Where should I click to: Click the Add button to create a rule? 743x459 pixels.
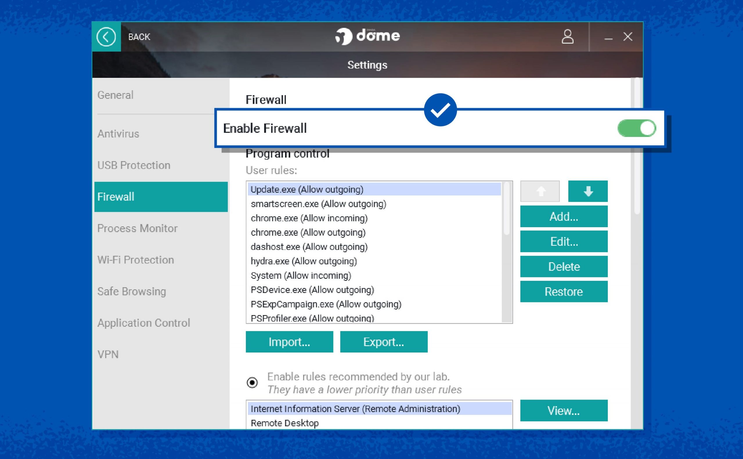coord(564,216)
